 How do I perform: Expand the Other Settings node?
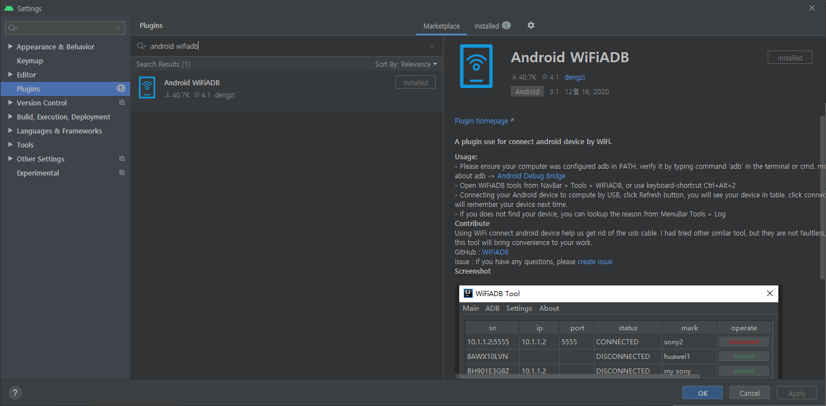coord(11,159)
